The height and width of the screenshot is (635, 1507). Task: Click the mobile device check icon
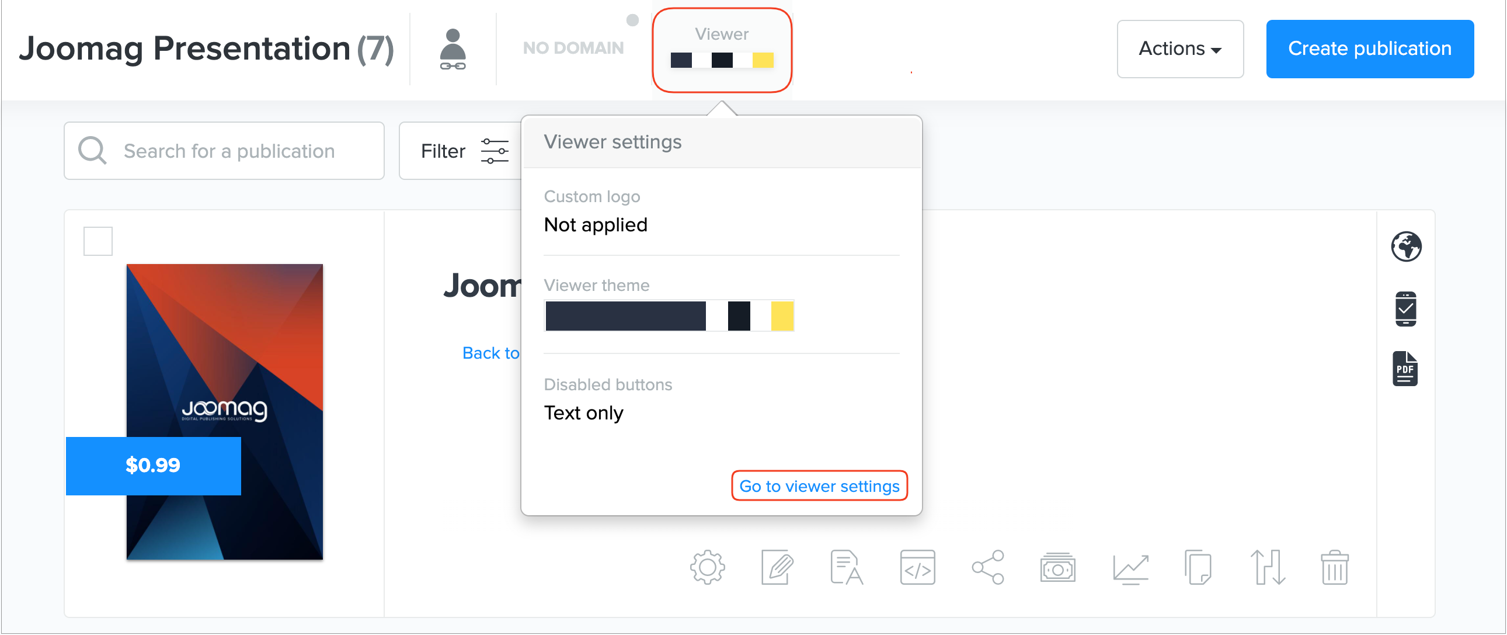(x=1405, y=308)
